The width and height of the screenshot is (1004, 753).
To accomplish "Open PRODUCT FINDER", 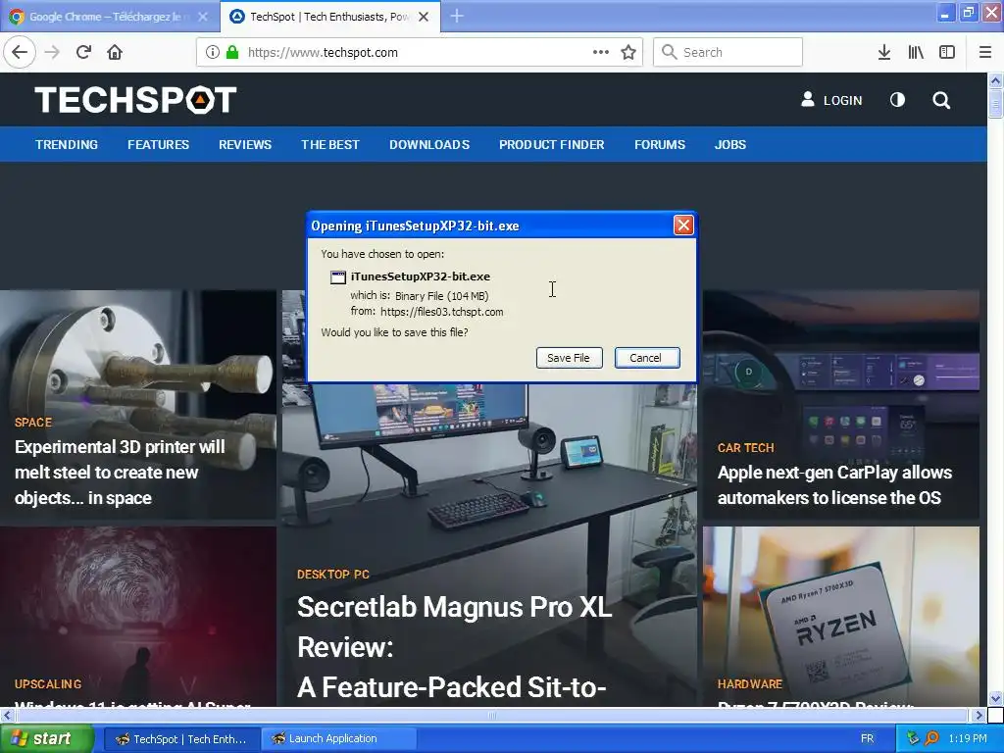I will click(552, 145).
